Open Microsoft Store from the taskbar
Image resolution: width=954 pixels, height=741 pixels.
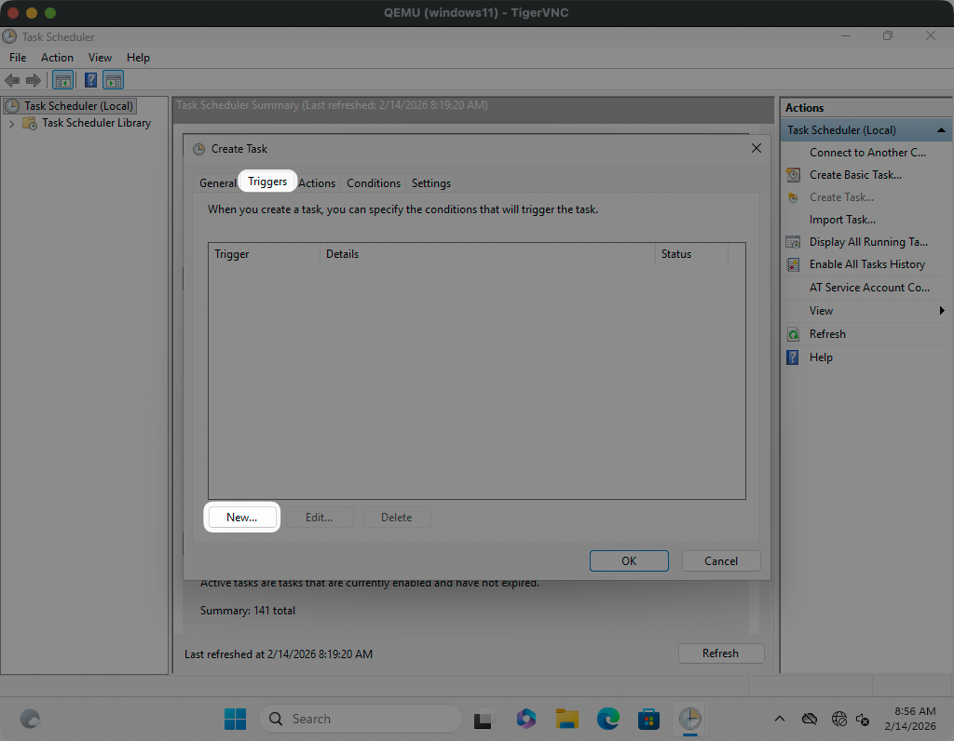[x=648, y=719]
